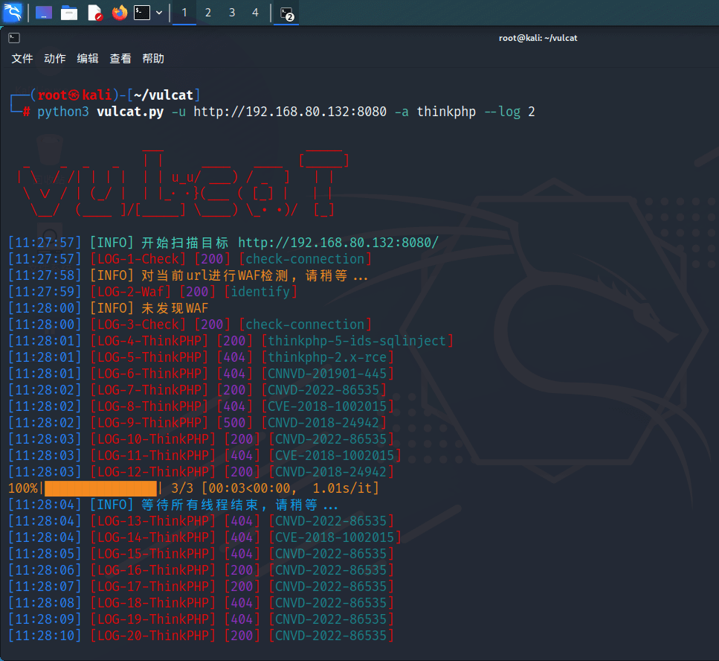Viewport: 719px width, 661px height.
Task: Click the orange scan progress bar
Action: click(100, 488)
